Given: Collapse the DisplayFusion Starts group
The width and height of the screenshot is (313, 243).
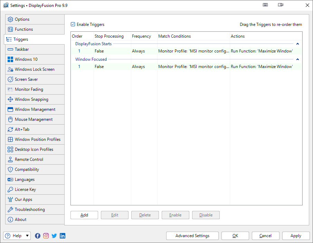Looking at the screenshot, I should [x=297, y=44].
